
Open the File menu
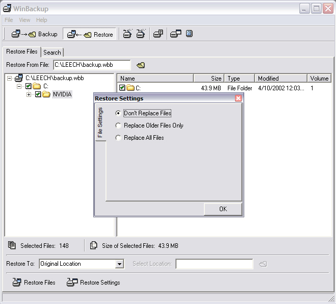(9, 20)
